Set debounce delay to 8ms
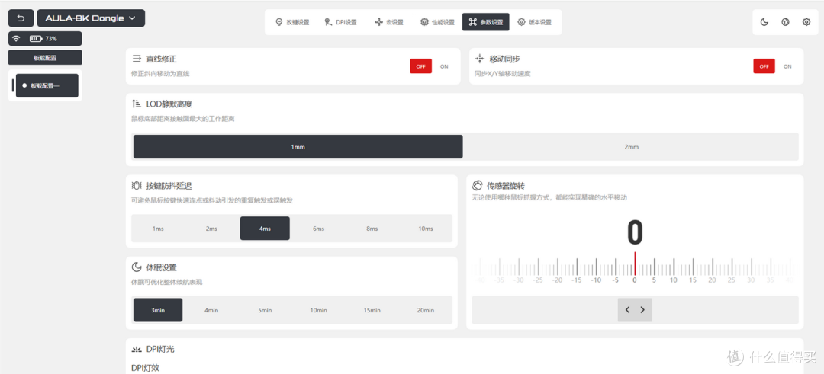Viewport: 824px width, 374px height. 372,229
